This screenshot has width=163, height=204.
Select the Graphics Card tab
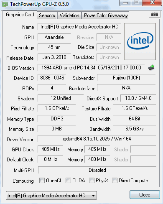point(20,15)
